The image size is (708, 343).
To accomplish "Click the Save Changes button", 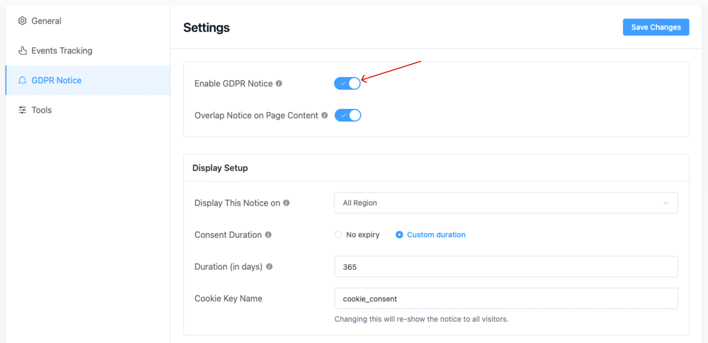I will (x=655, y=27).
